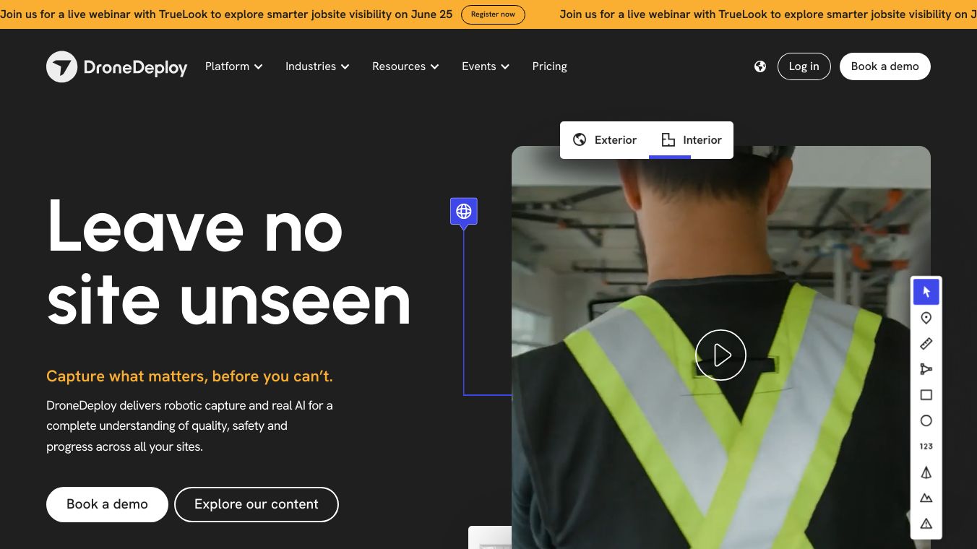Screen dimensions: 977x549
Task: Click the DroneDeploy logo
Action: point(117,66)
